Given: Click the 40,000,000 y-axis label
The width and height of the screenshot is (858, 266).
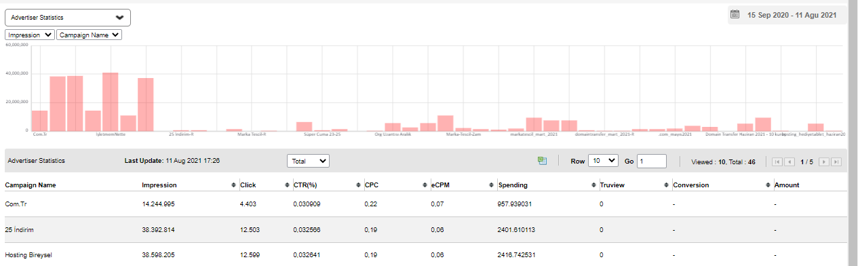Looking at the screenshot, I should click(x=16, y=73).
